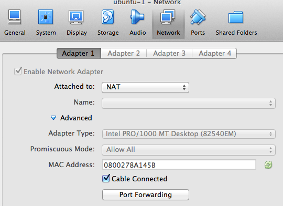This screenshot has height=206, width=283.
Task: Switch to the Adapter 2 tab
Action: point(124,54)
